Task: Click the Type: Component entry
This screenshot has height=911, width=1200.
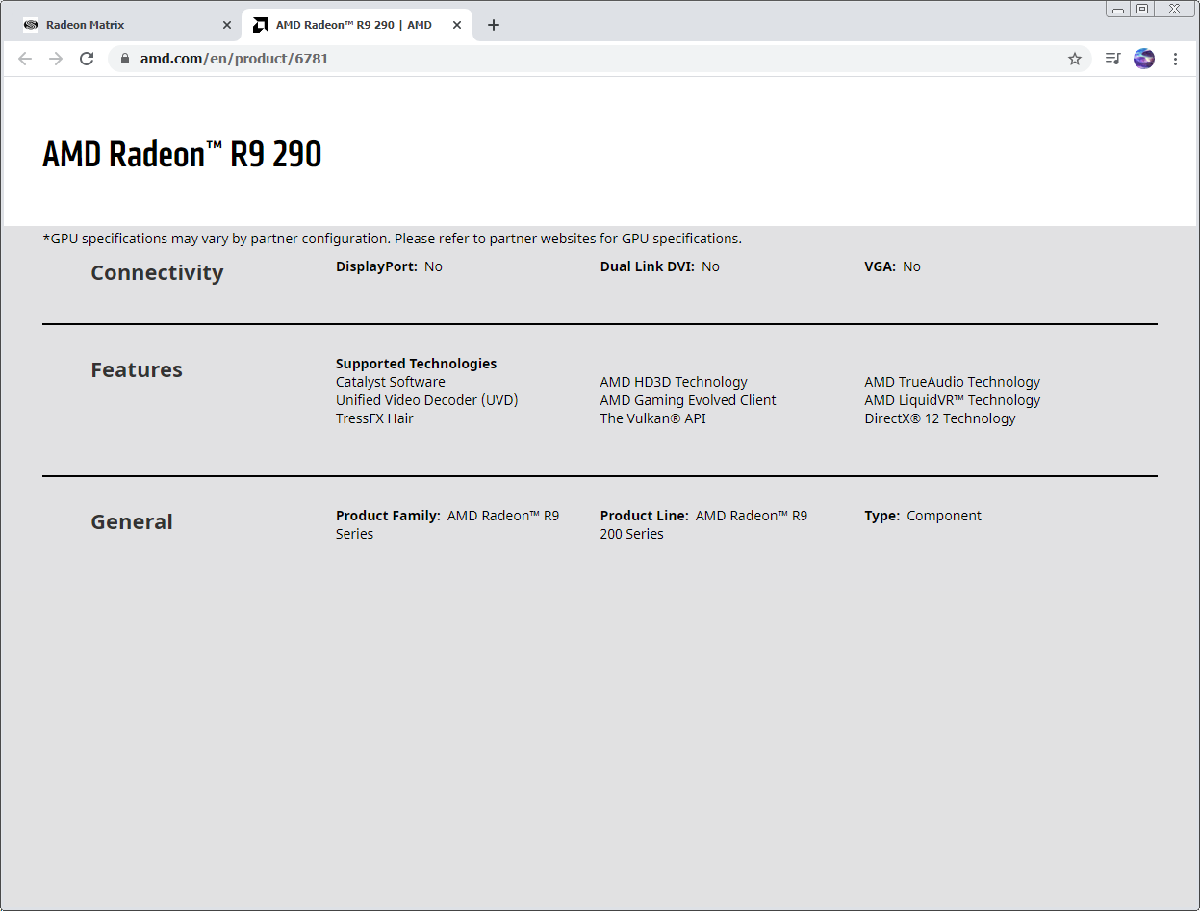Action: pyautogui.click(x=923, y=516)
